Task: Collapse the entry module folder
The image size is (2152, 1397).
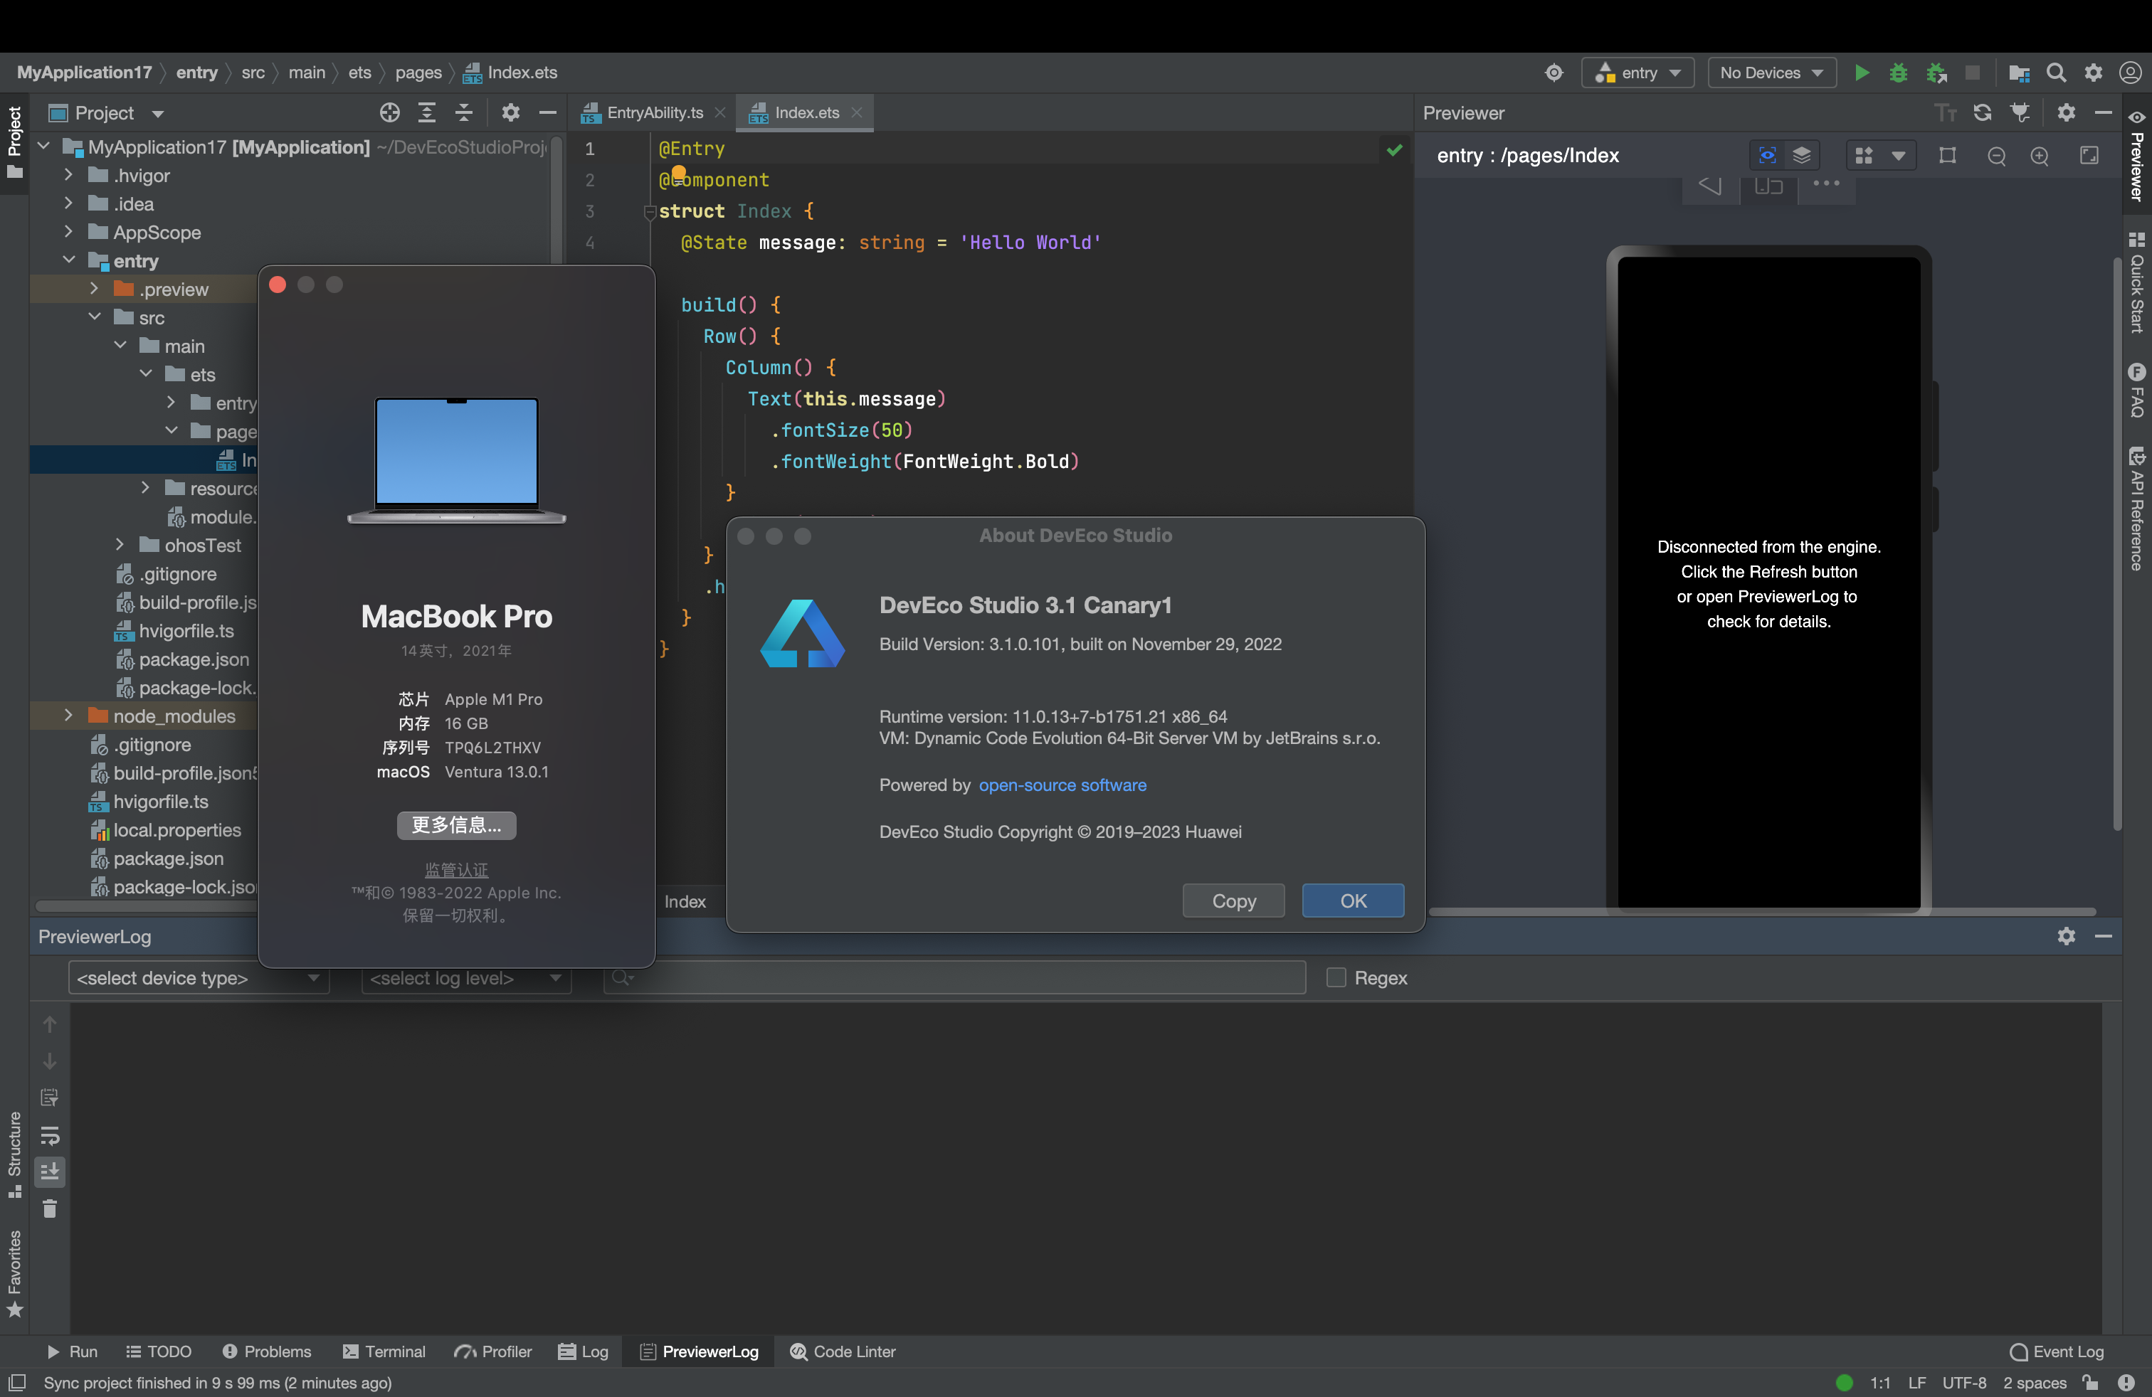Action: pos(69,260)
